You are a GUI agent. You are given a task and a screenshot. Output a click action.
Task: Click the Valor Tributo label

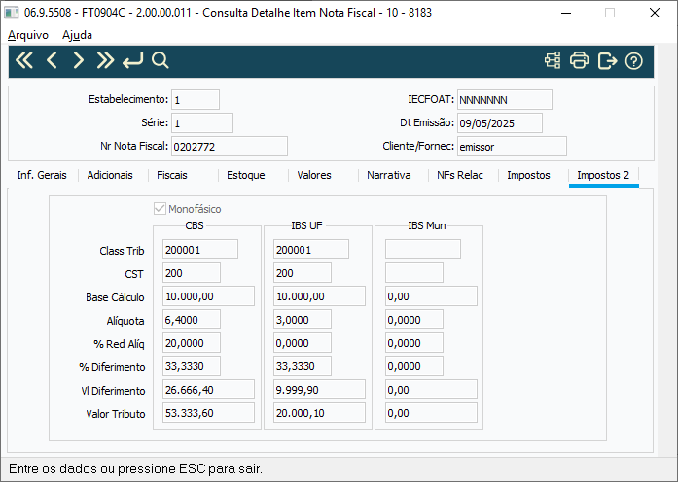click(x=116, y=414)
